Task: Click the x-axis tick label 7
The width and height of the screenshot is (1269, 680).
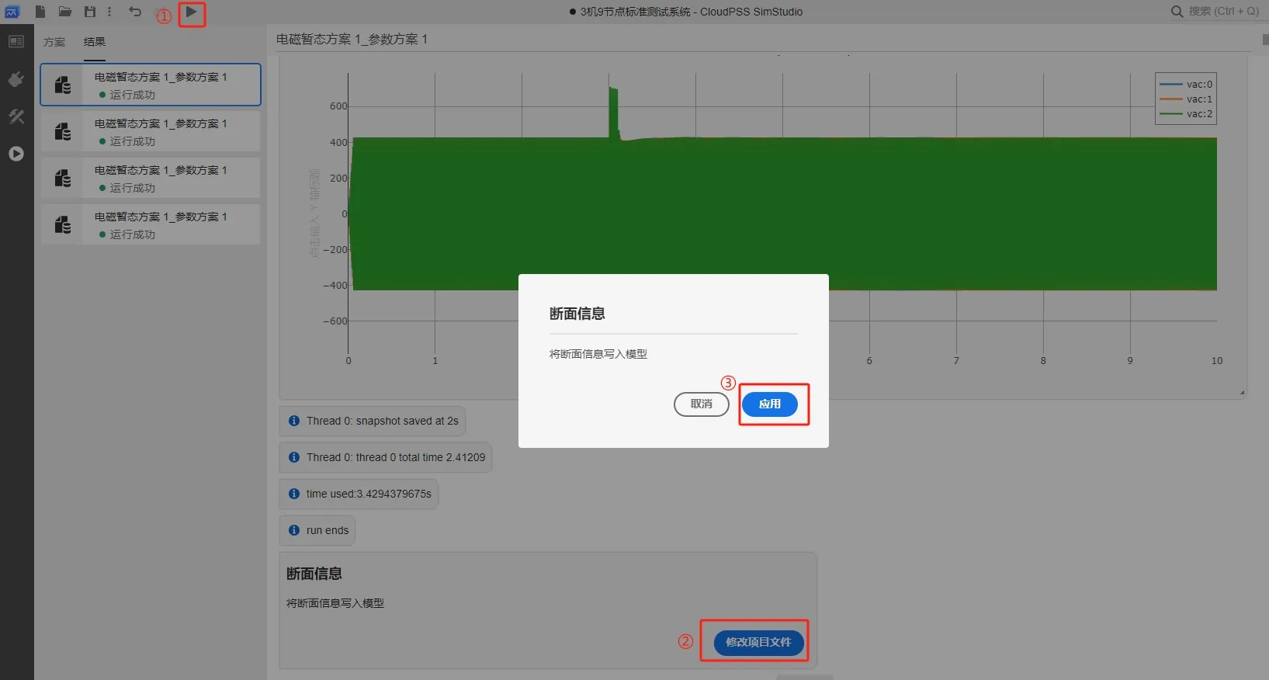Action: (956, 361)
